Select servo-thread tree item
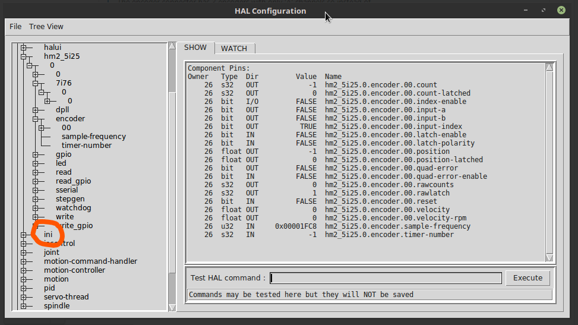The height and width of the screenshot is (325, 578). point(66,297)
